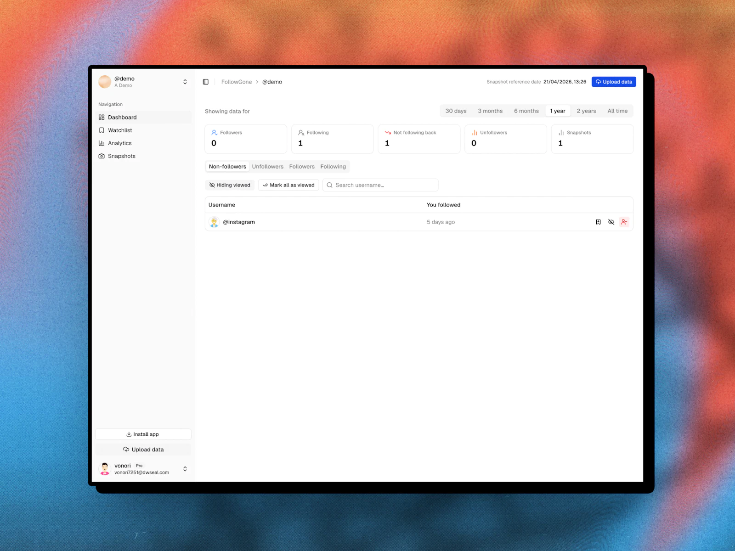Click sidebar Upload data button
The height and width of the screenshot is (551, 735).
(x=143, y=450)
